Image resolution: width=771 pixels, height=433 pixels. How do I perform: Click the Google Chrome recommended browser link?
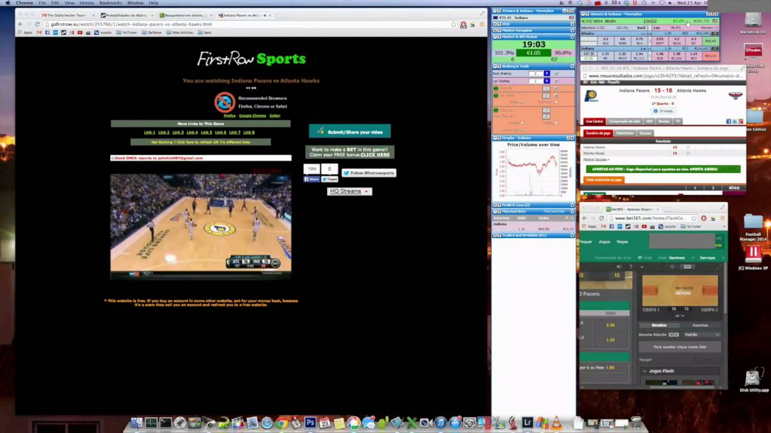[252, 115]
